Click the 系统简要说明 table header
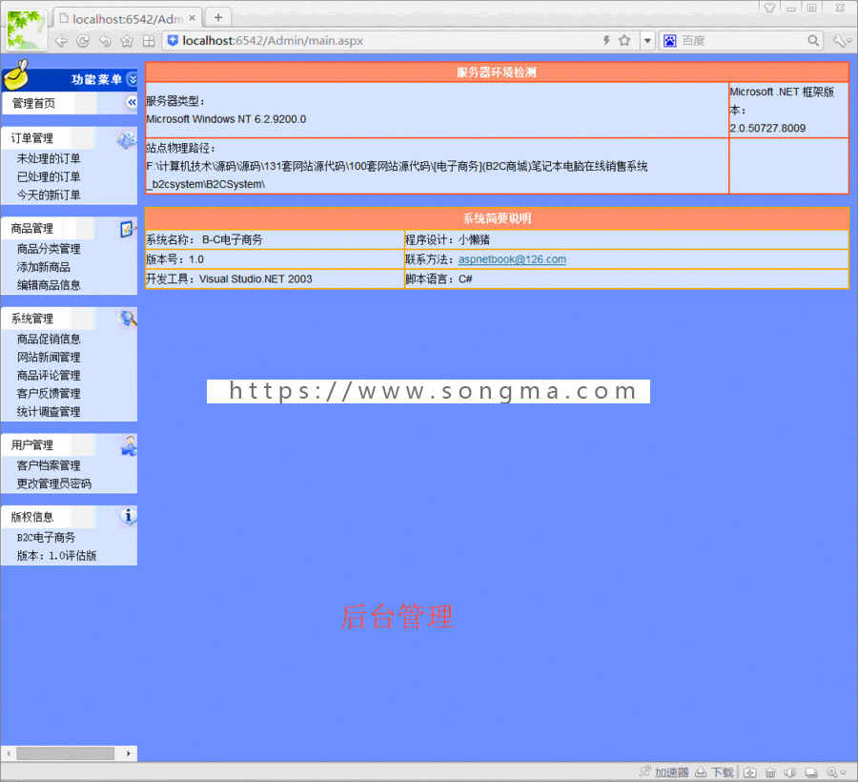858x782 pixels. coord(497,218)
